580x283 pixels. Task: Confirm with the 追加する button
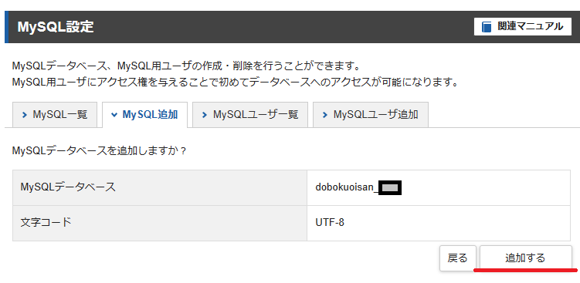tap(526, 258)
